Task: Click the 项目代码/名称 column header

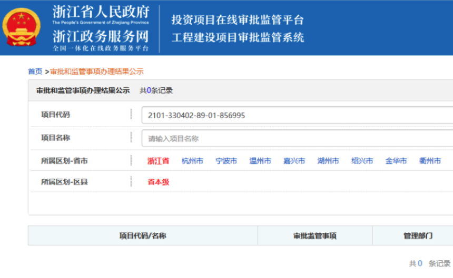Action: tap(143, 236)
